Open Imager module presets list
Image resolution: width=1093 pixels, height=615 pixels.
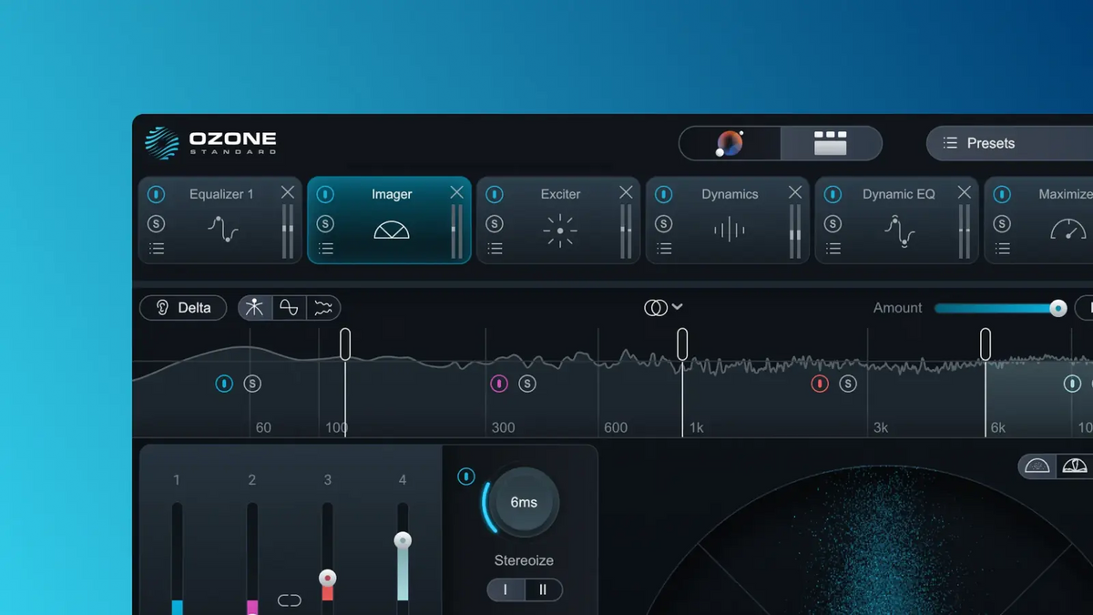326,249
